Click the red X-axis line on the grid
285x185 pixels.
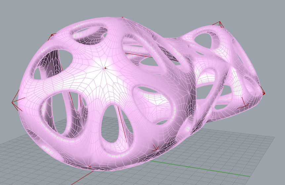tap(82, 178)
